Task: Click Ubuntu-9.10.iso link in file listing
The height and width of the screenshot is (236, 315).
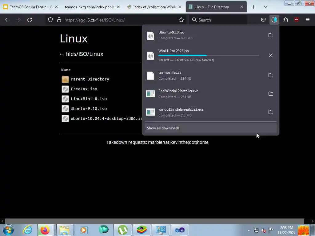Action: click(89, 108)
